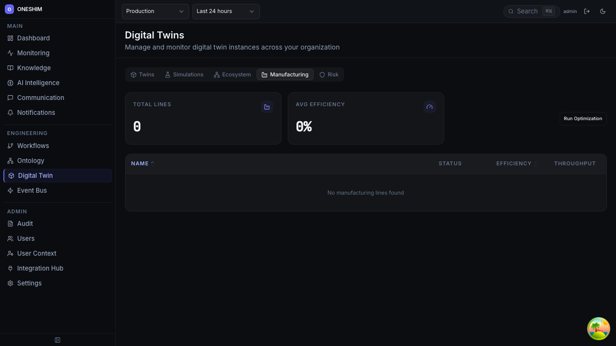
Task: Open Event Bus via lightning icon
Action: [x=10, y=191]
